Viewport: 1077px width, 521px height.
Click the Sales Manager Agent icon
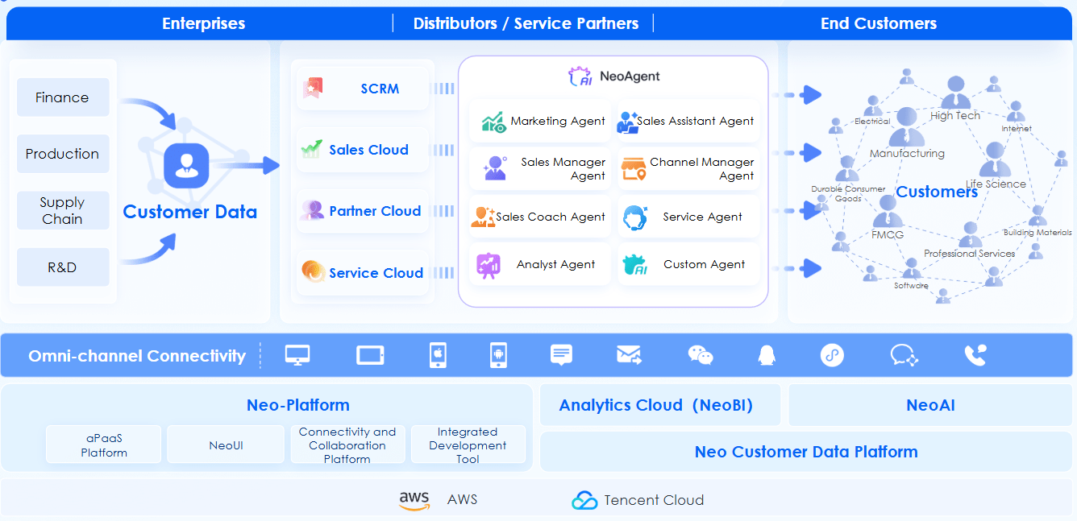coord(494,168)
